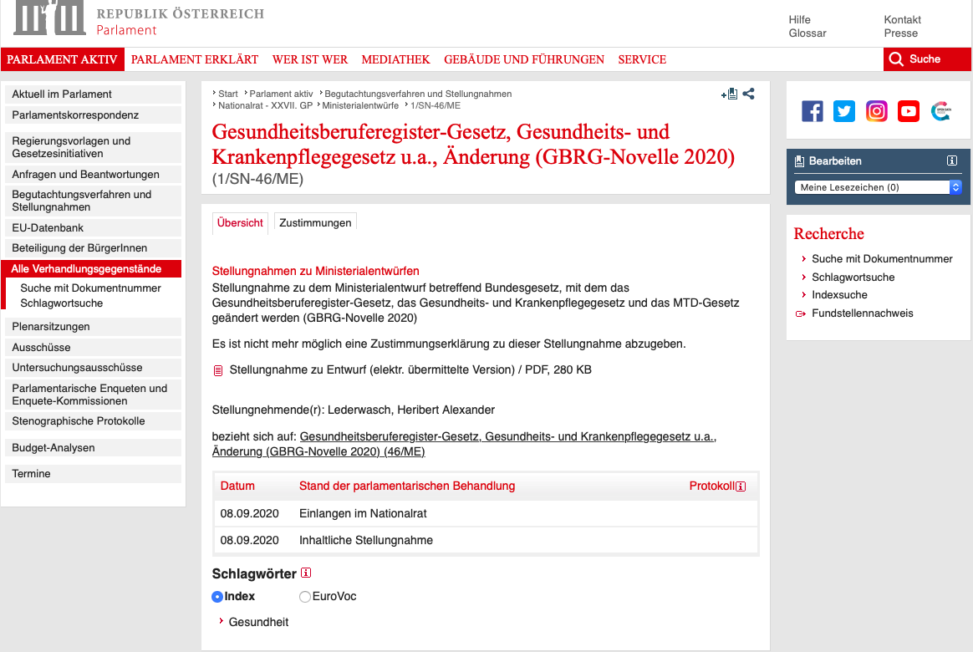Open the Meine Lesezeichen dropdown
This screenshot has width=973, height=652.
878,187
